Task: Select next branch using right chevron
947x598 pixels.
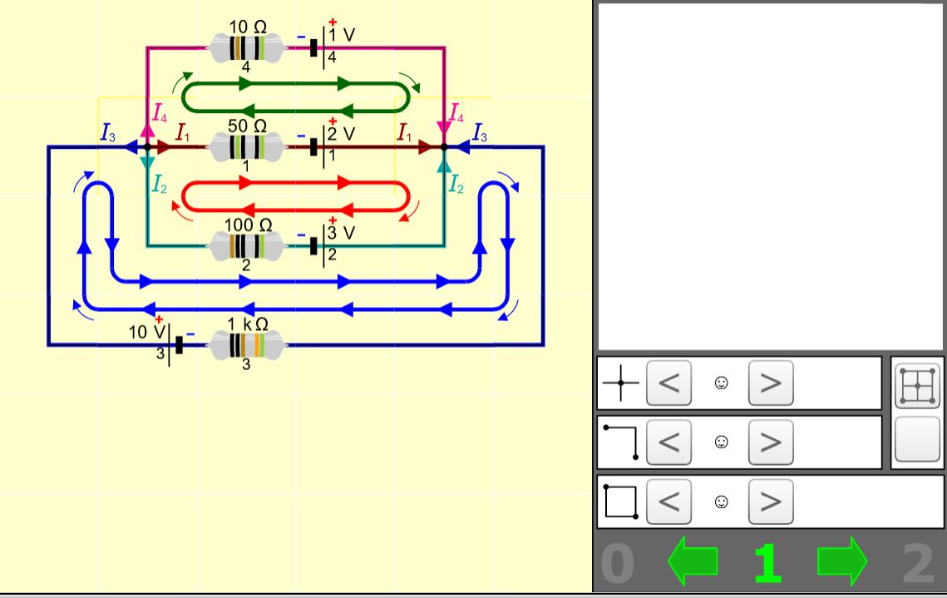Action: pos(770,442)
